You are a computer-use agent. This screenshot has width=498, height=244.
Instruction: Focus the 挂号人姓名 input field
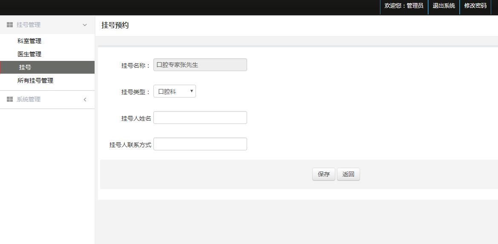point(200,118)
